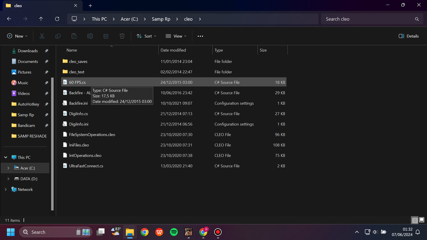Viewport: 427px width, 240px height.
Task: Open the New item dropdown
Action: [17, 36]
